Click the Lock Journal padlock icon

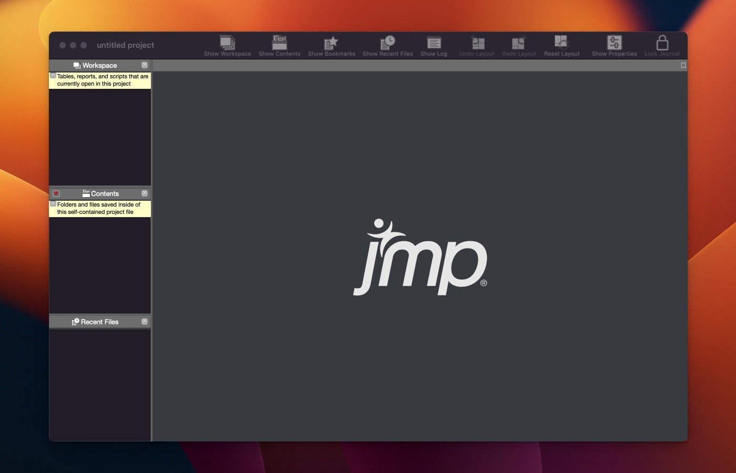coord(662,42)
